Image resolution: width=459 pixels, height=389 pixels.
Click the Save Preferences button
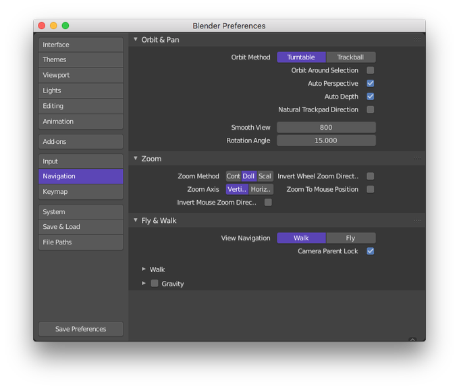[x=81, y=329]
